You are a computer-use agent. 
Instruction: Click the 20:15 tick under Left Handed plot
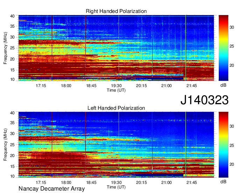(x=141, y=183)
